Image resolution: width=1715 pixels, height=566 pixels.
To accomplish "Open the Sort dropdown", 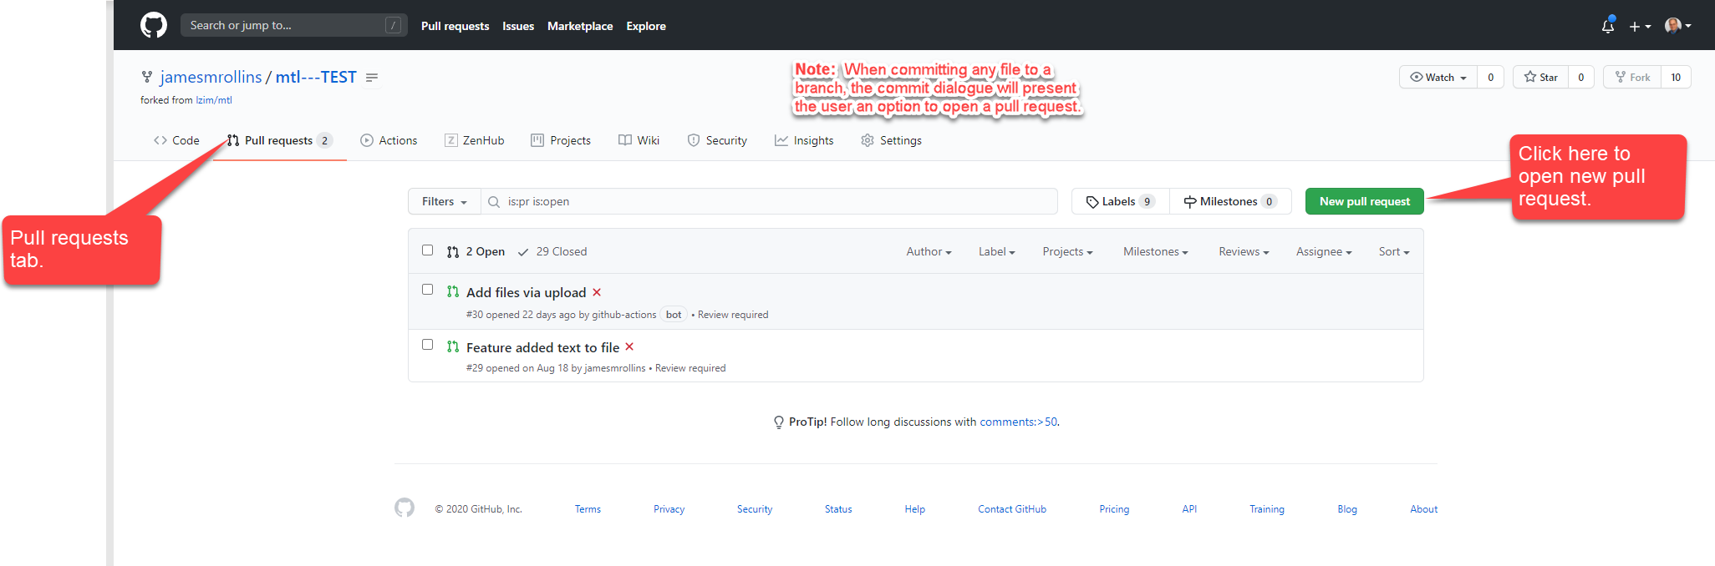I will tap(1394, 251).
